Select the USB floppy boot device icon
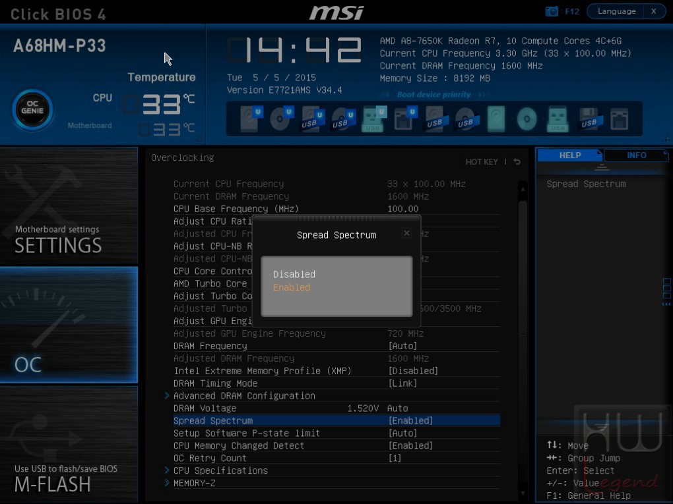 coord(591,119)
